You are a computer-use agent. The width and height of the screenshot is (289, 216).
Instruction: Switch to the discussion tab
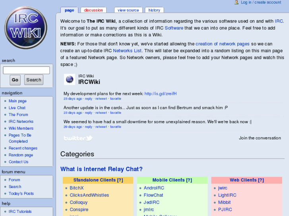(x=93, y=10)
